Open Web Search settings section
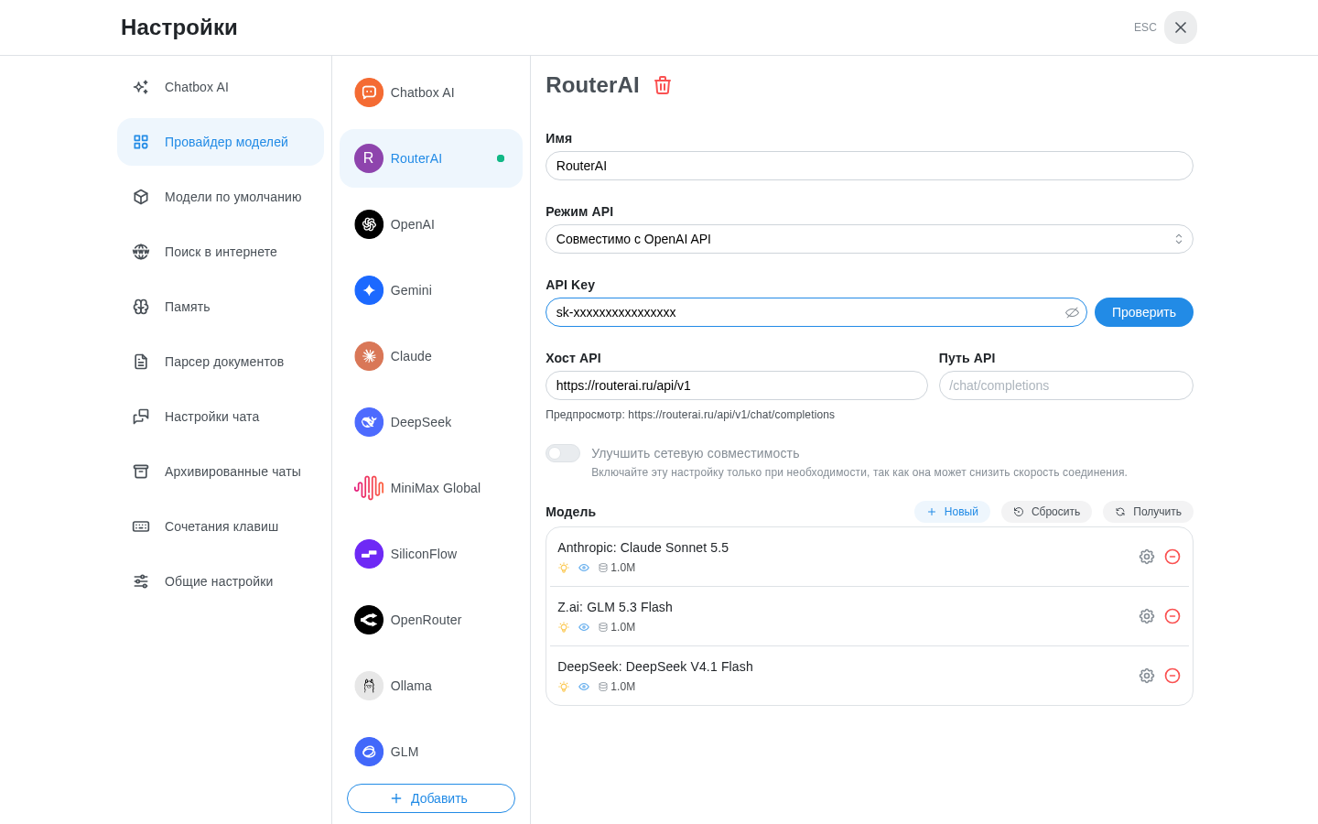The image size is (1318, 824). pyautogui.click(x=221, y=252)
